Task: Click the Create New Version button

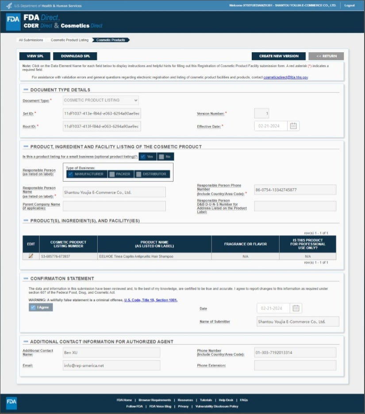Action: point(278,56)
